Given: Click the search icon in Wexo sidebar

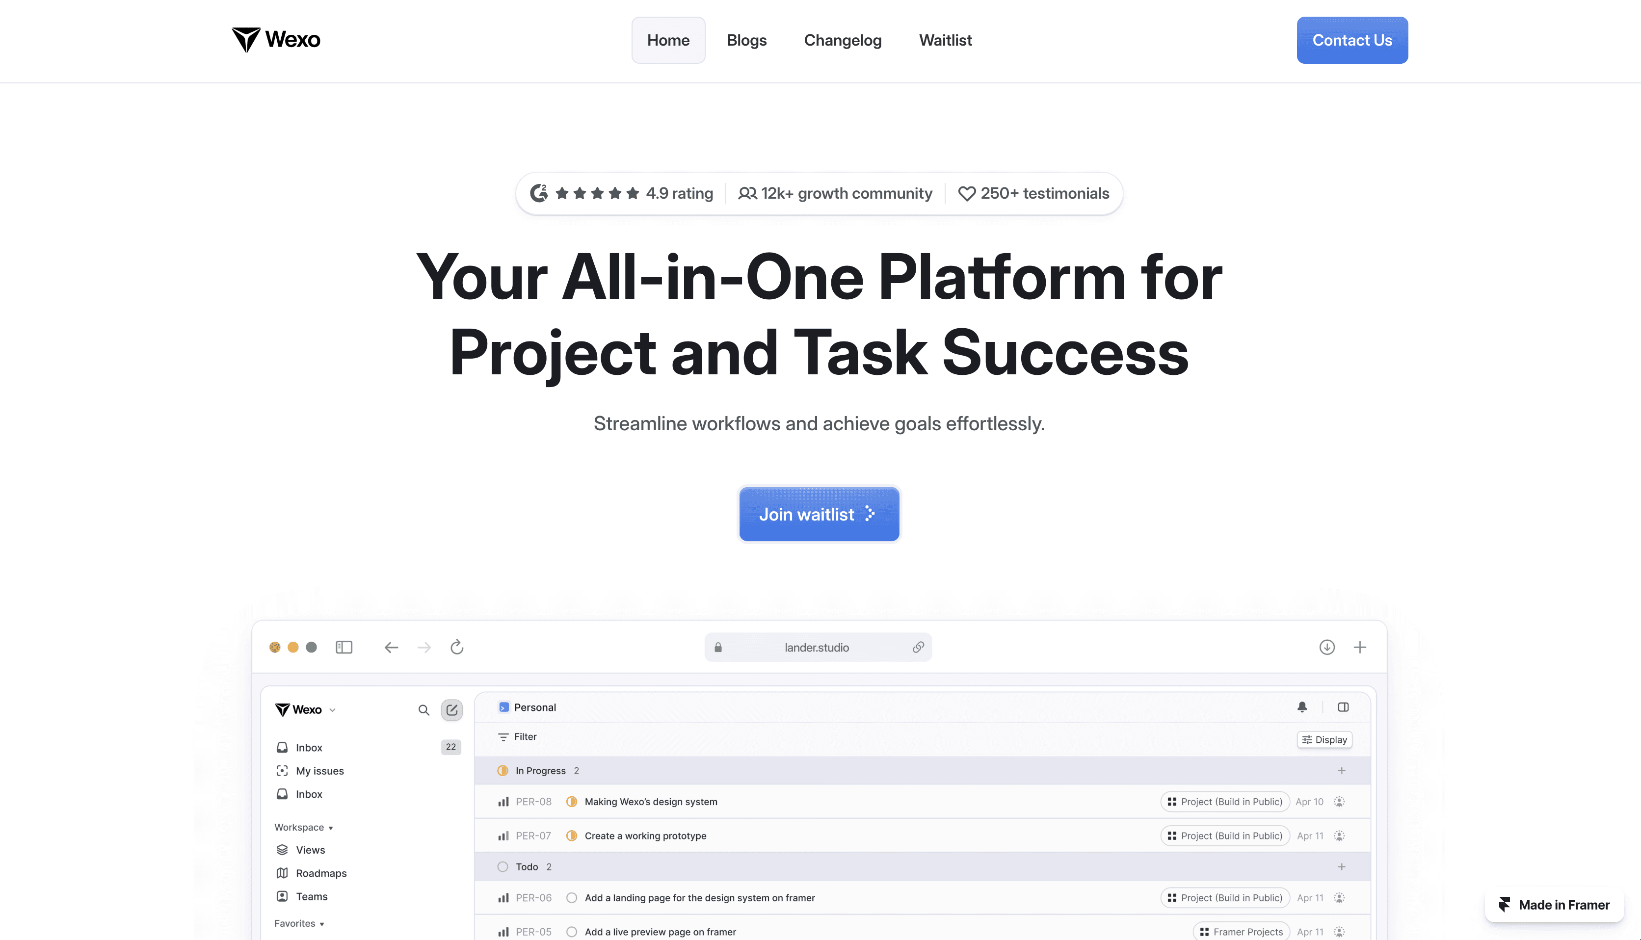Looking at the screenshot, I should click(423, 709).
